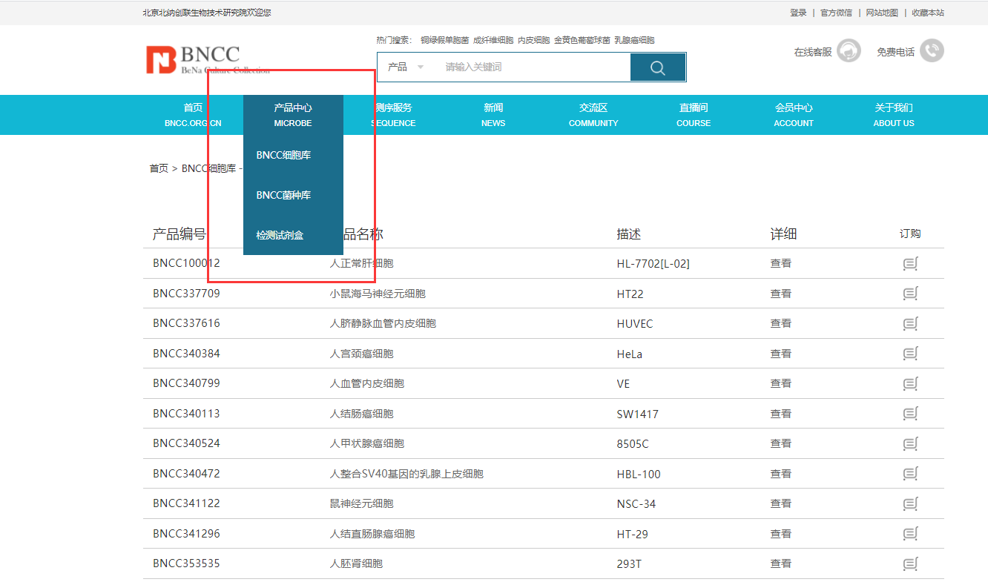Click the 免费电话 text label
This screenshot has width=988, height=582.
[895, 52]
